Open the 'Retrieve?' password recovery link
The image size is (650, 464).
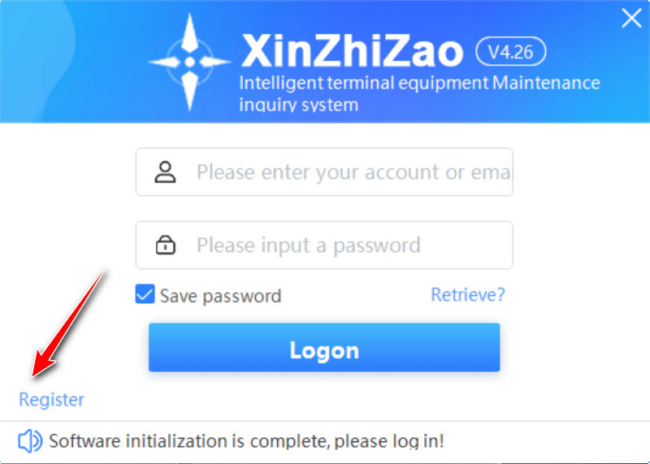(x=468, y=294)
